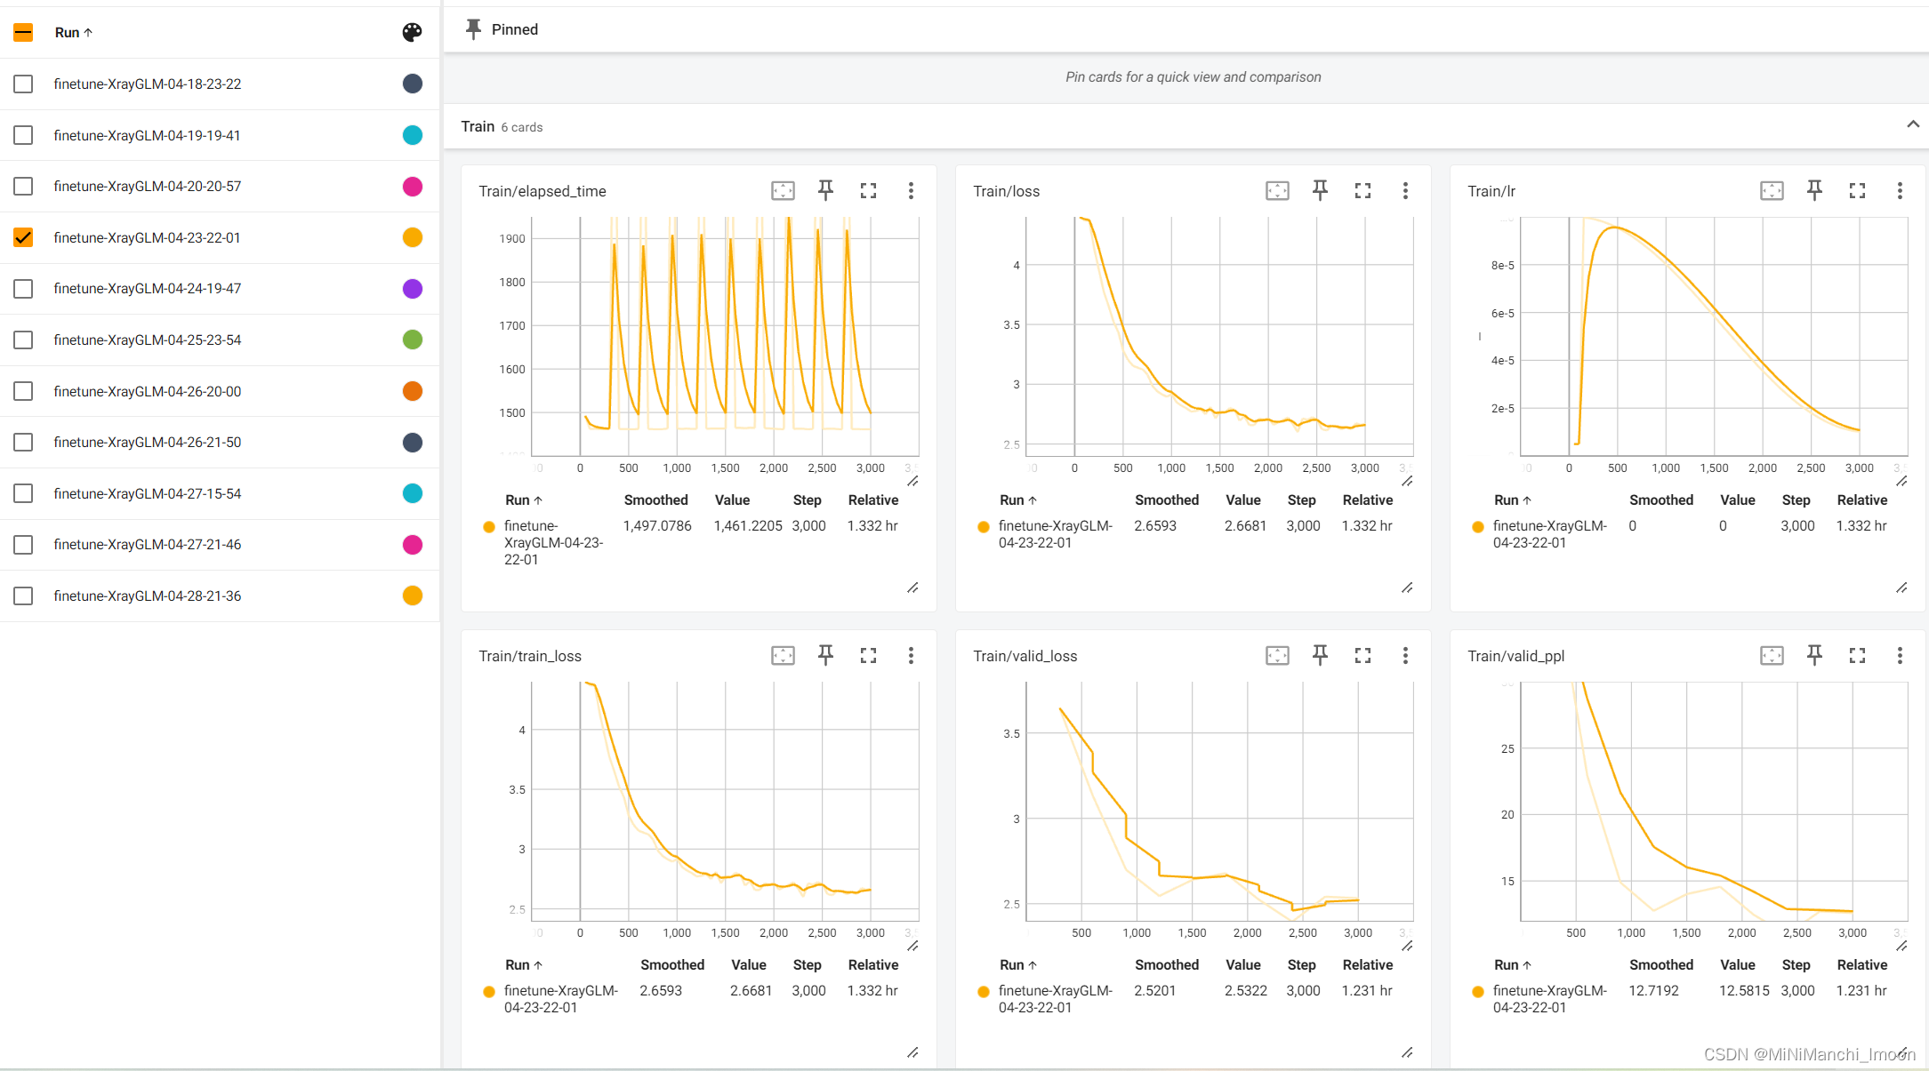Toggle fullscreen on Train/elapsed_time card
1929x1071 pixels.
pos(868,190)
